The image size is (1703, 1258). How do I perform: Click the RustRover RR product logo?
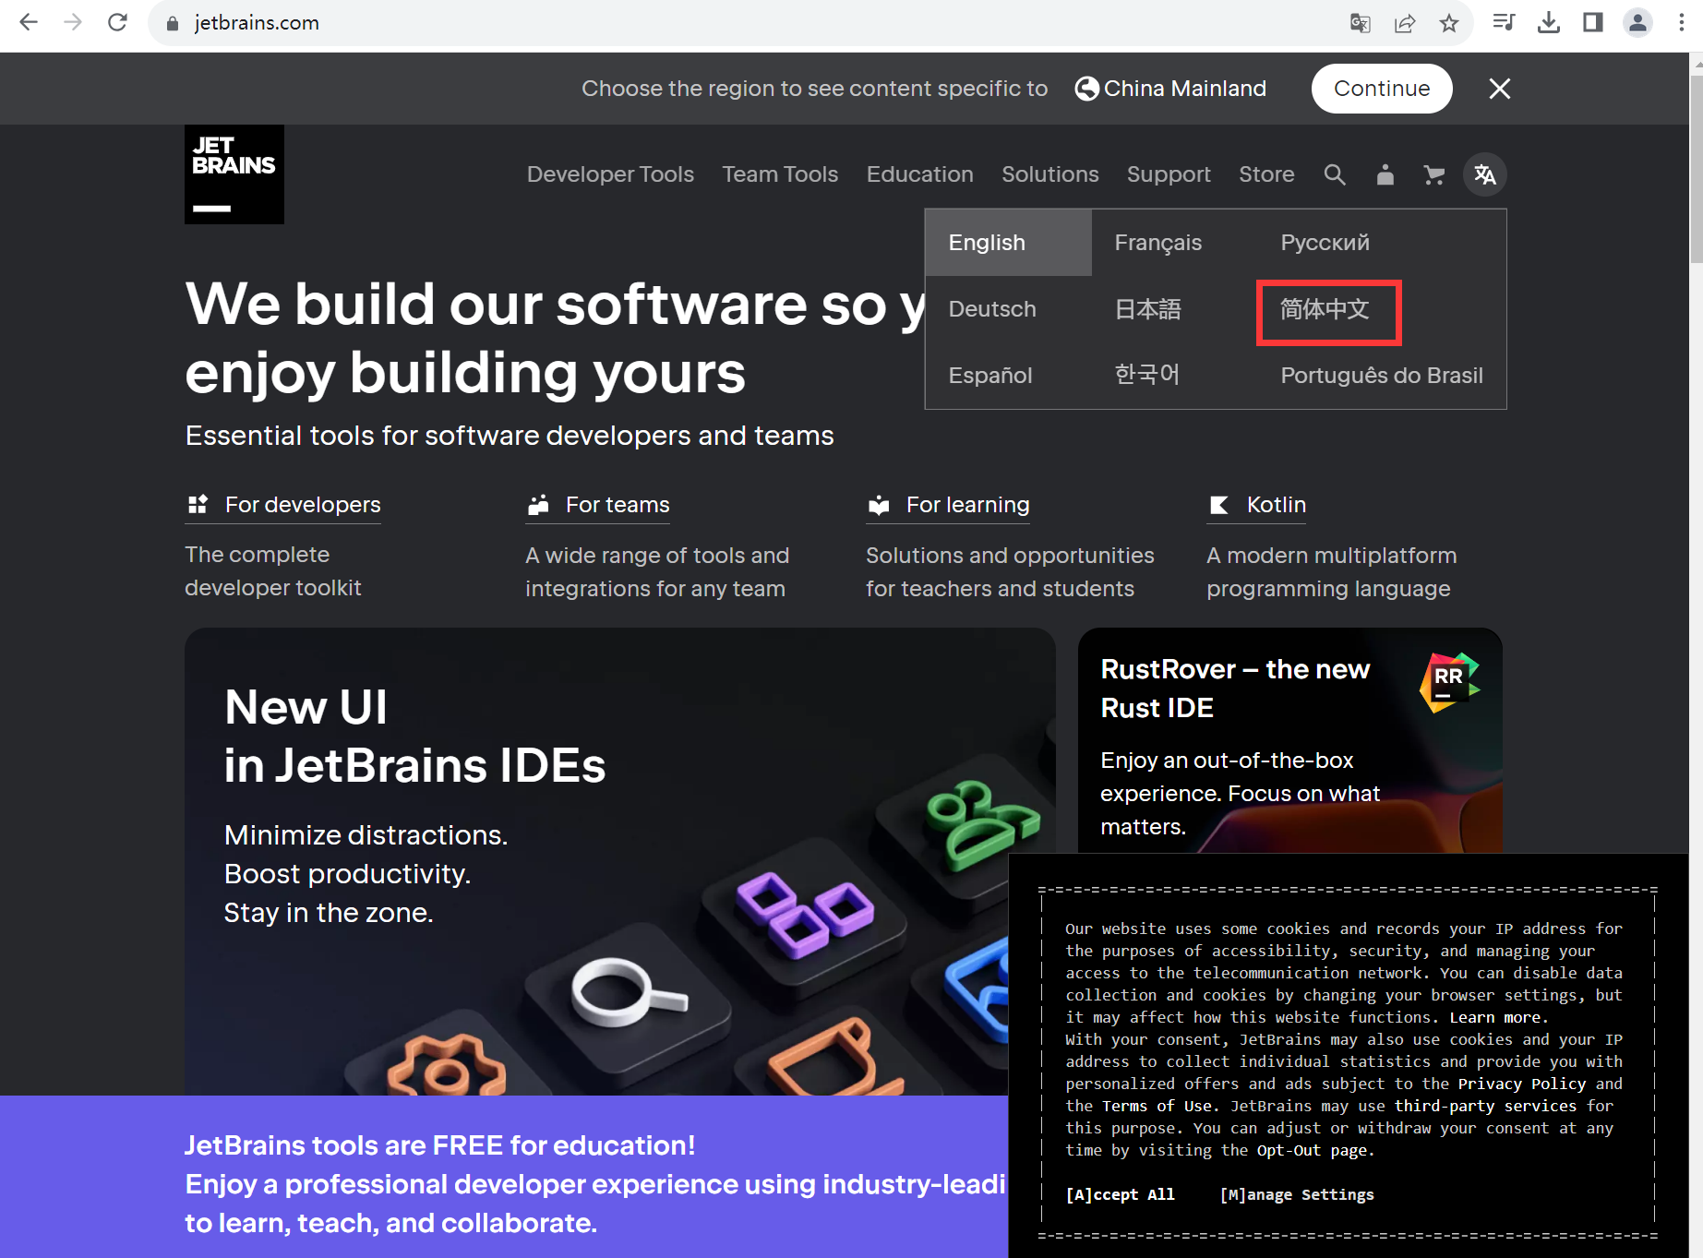pos(1449,682)
